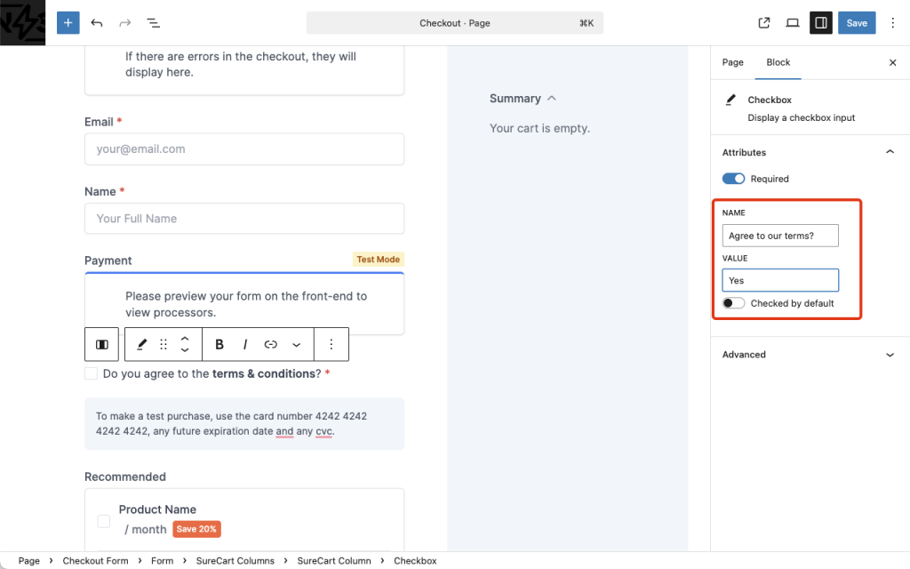
Task: Insert a link using the link icon
Action: pos(269,344)
